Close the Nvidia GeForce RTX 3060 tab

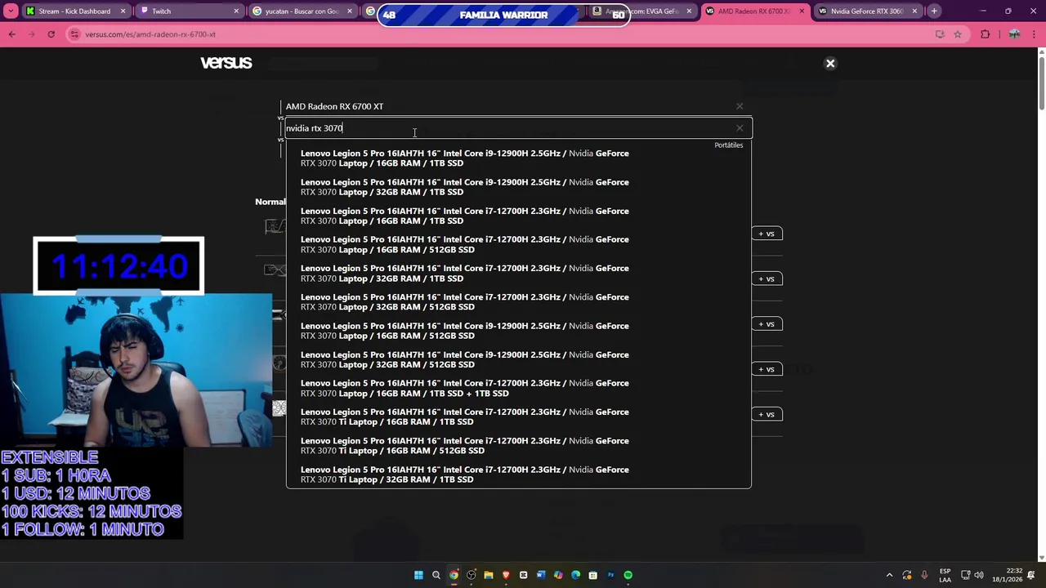[914, 11]
